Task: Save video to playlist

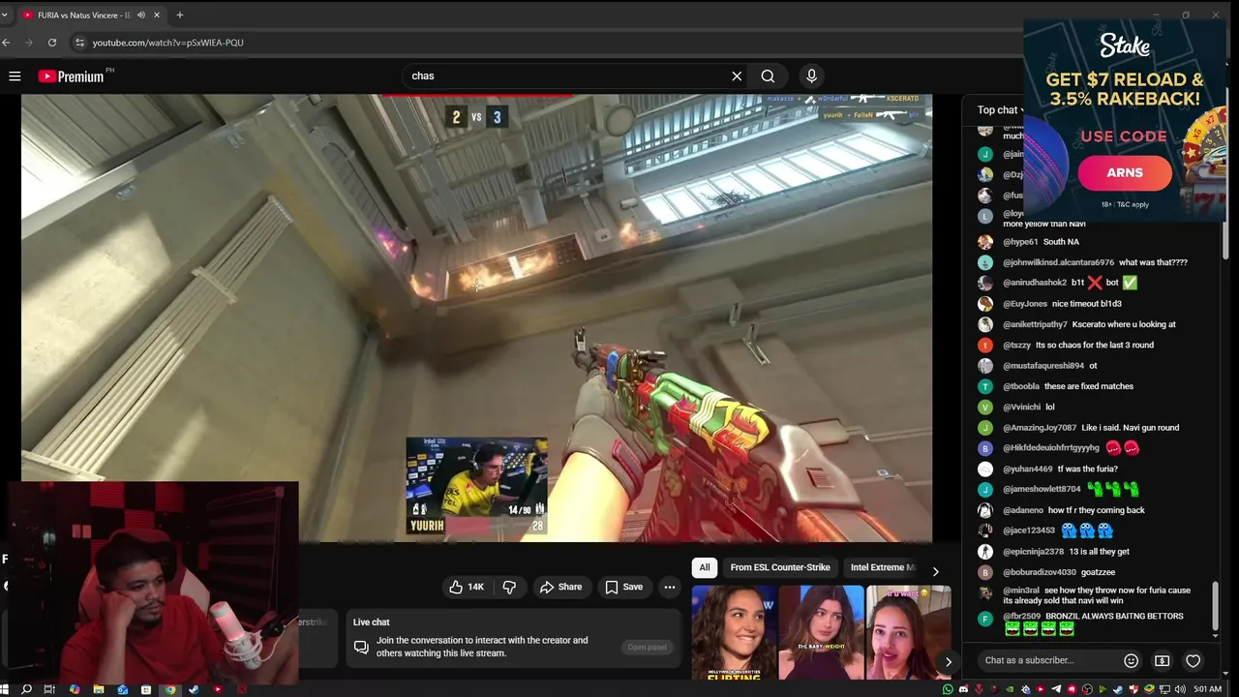Action: click(x=624, y=587)
